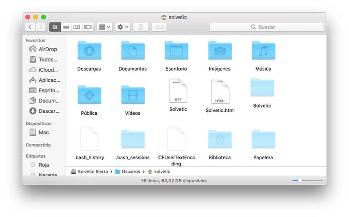
Task: Click the Favoritos sidebar heading
Action: (x=35, y=40)
